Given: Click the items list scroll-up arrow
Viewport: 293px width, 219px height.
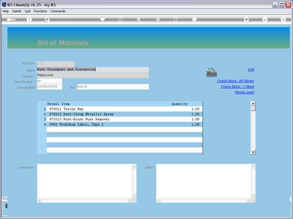Looking at the screenshot, I should (253, 104).
